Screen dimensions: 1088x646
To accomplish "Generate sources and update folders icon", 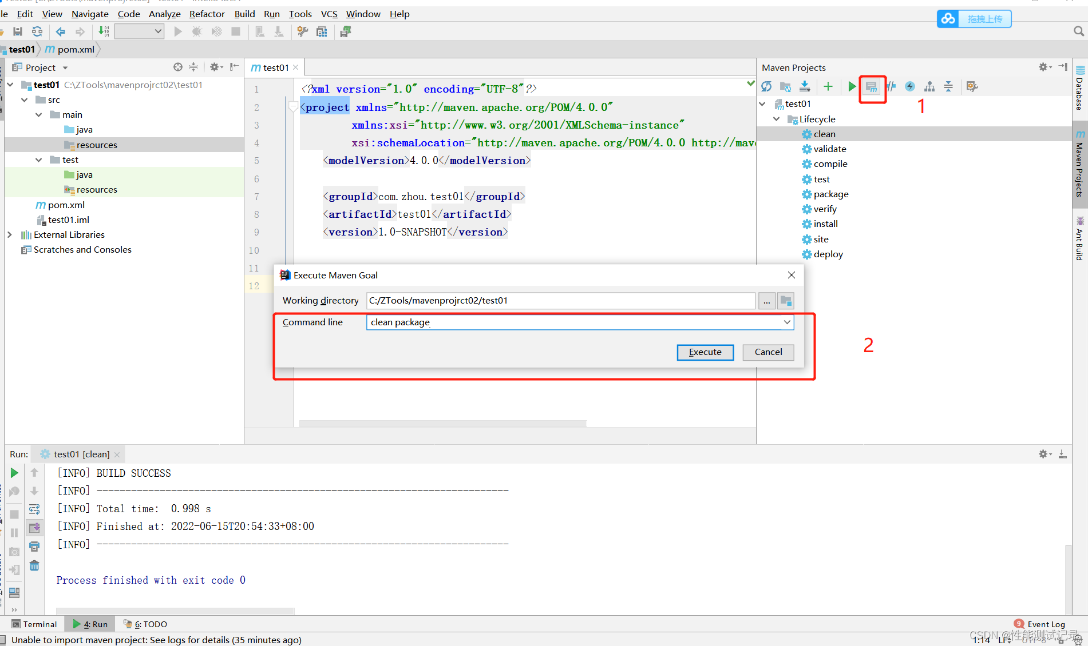I will pyautogui.click(x=785, y=86).
